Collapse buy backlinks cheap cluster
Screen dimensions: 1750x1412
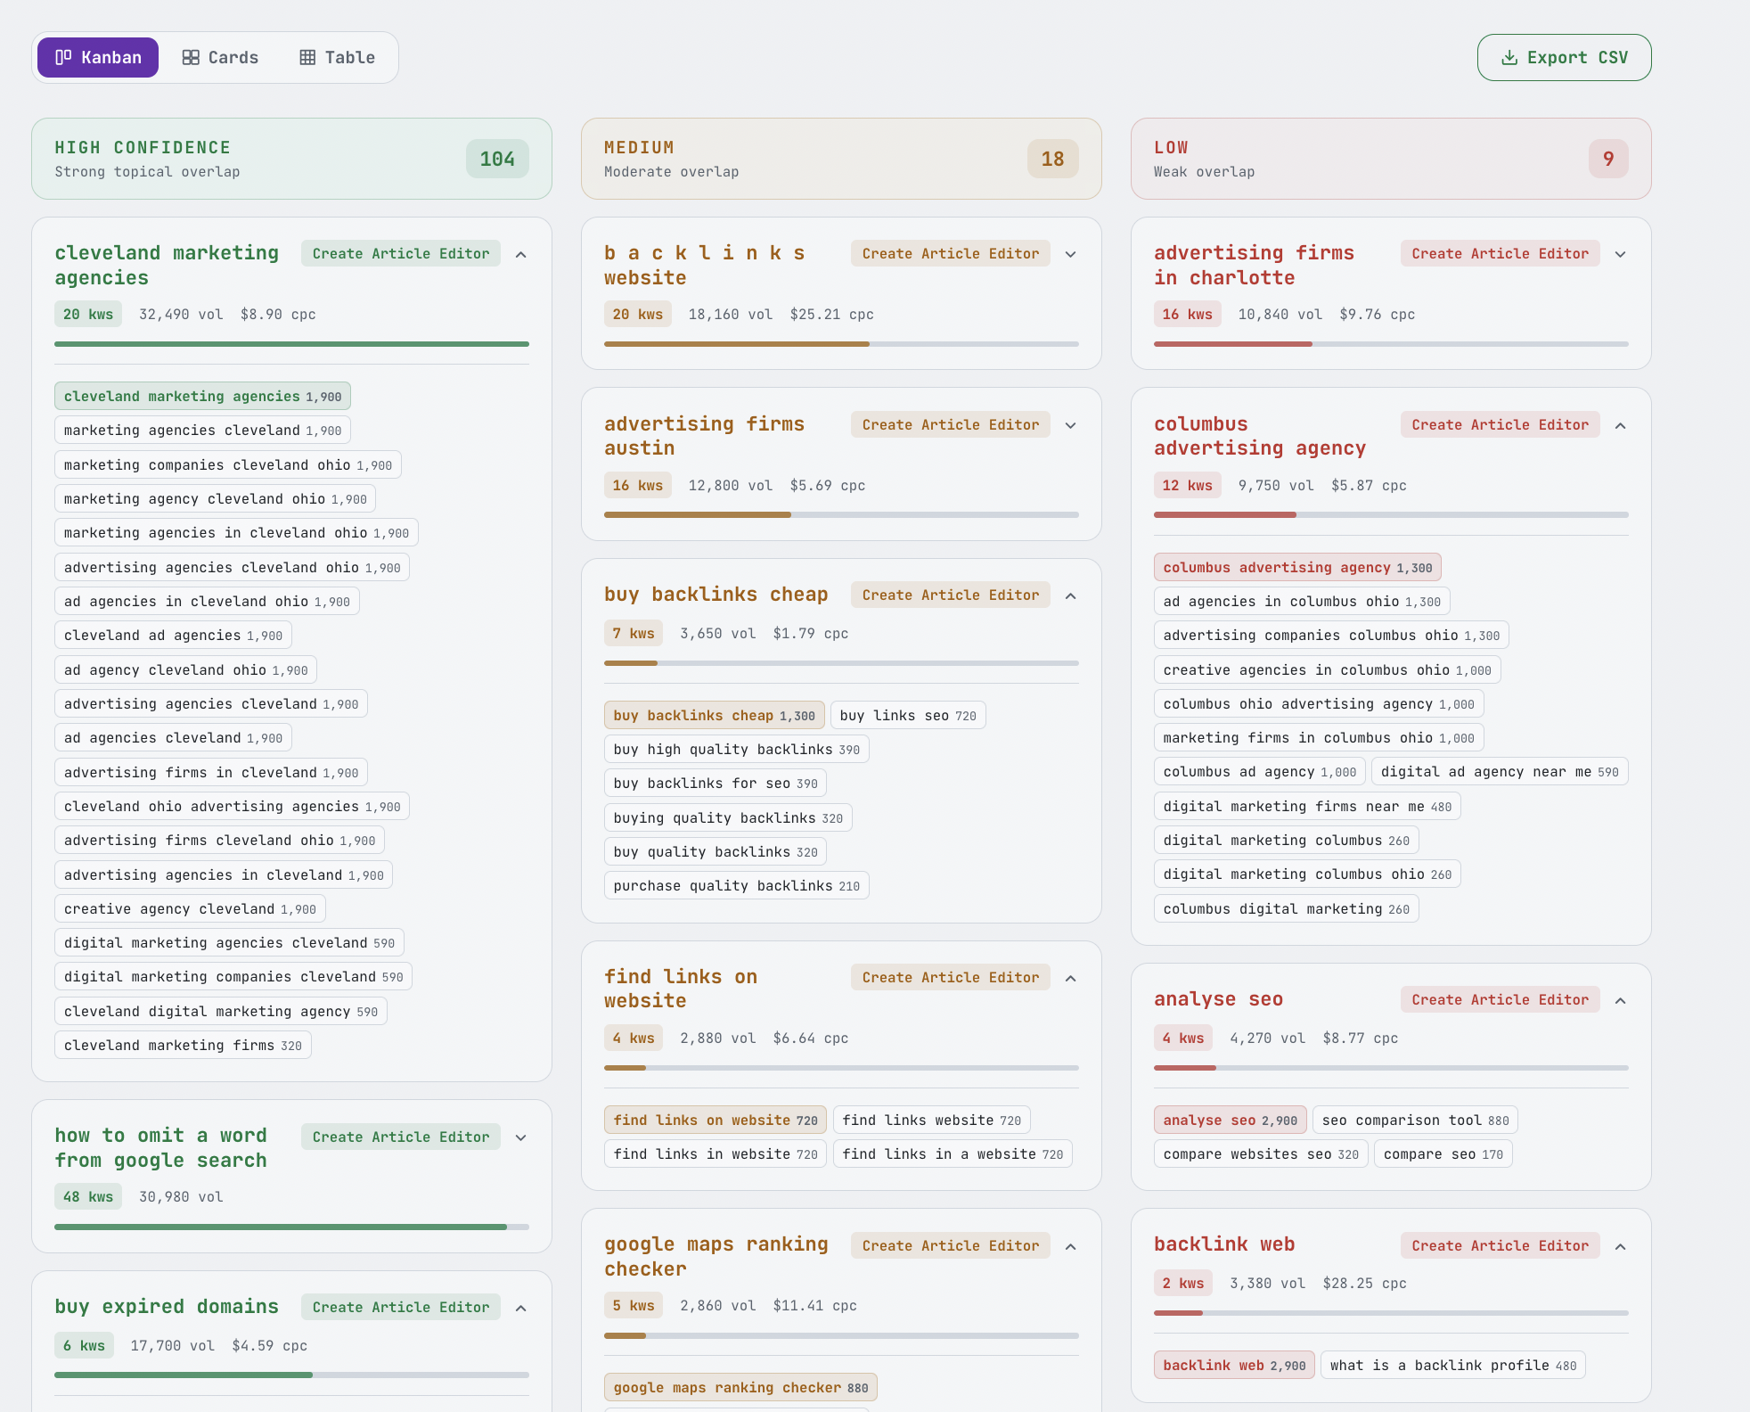1071,595
